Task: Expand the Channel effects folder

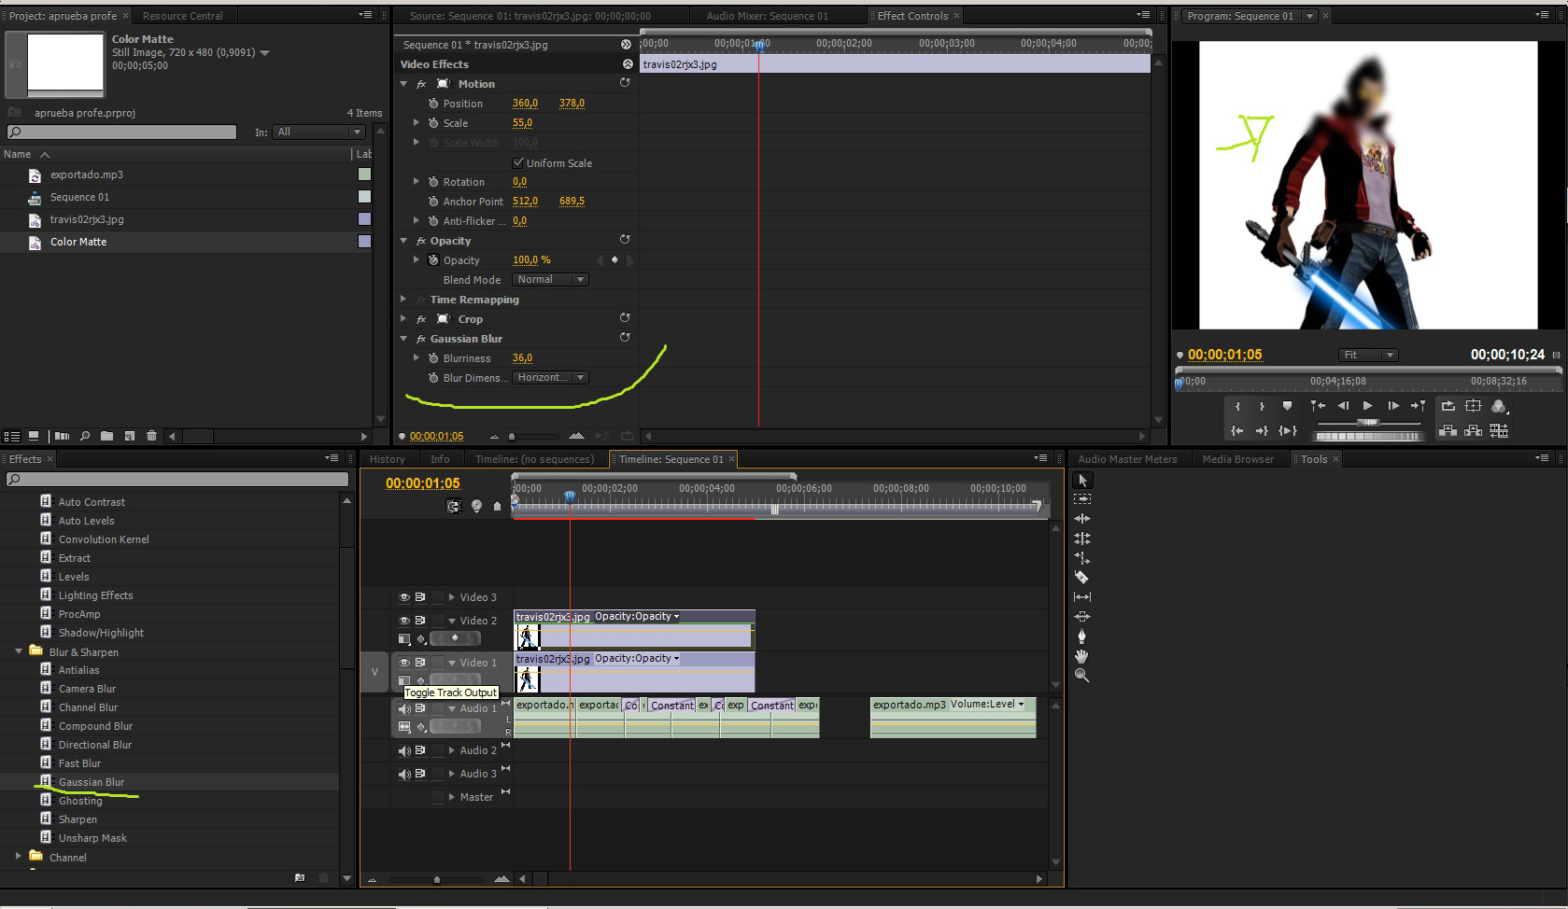Action: 19,856
